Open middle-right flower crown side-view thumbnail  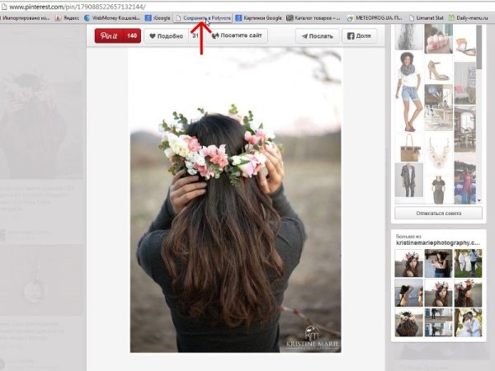pos(468,293)
